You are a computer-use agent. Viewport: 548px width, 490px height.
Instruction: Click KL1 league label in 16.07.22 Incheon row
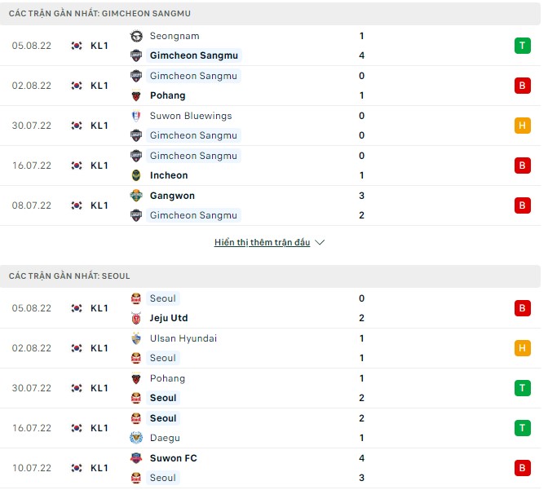(99, 166)
